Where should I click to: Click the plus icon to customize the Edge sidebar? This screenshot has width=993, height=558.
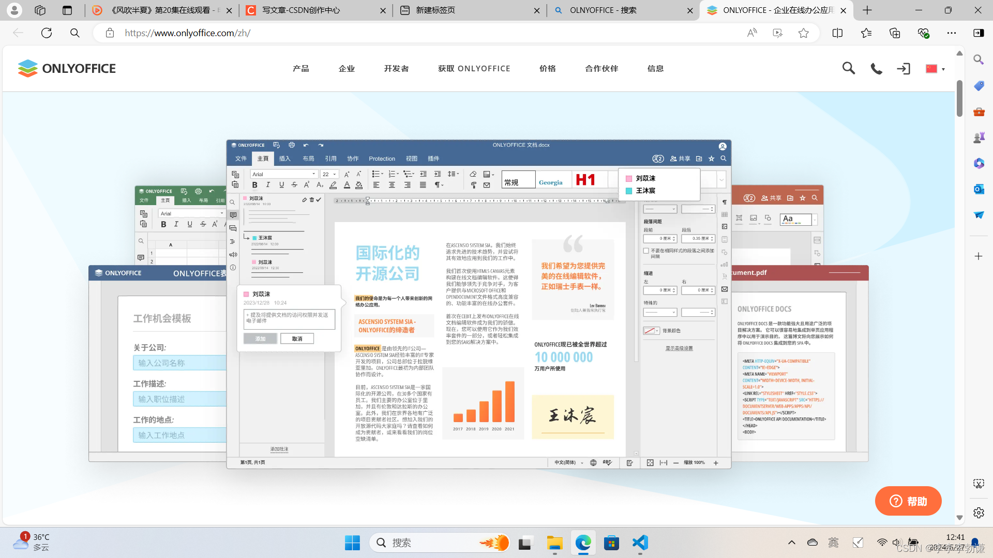pos(979,256)
